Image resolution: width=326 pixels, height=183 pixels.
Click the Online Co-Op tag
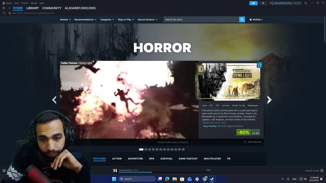click(x=238, y=105)
